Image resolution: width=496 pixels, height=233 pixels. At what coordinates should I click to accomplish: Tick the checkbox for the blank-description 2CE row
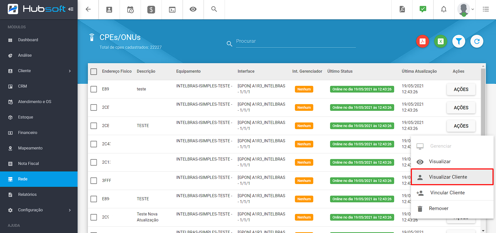tap(94, 107)
